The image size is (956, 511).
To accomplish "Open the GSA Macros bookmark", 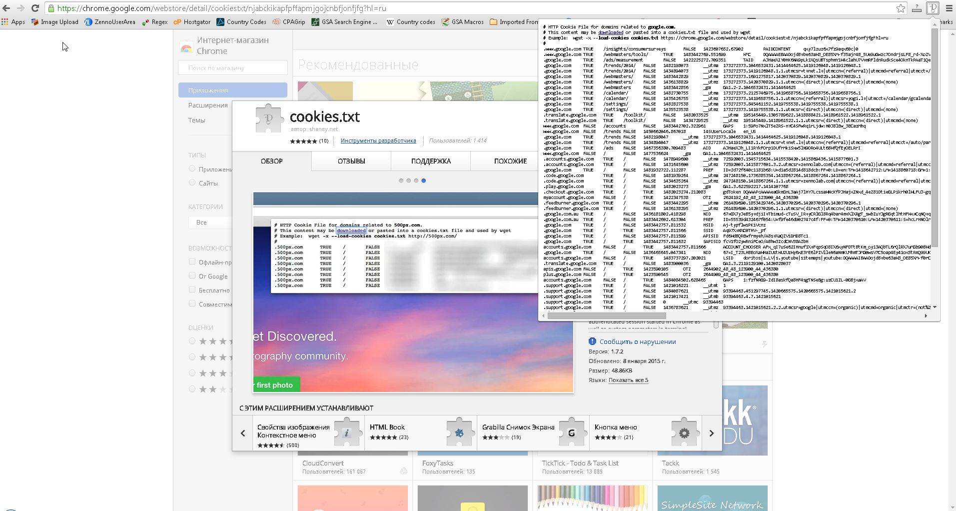I will tap(463, 22).
